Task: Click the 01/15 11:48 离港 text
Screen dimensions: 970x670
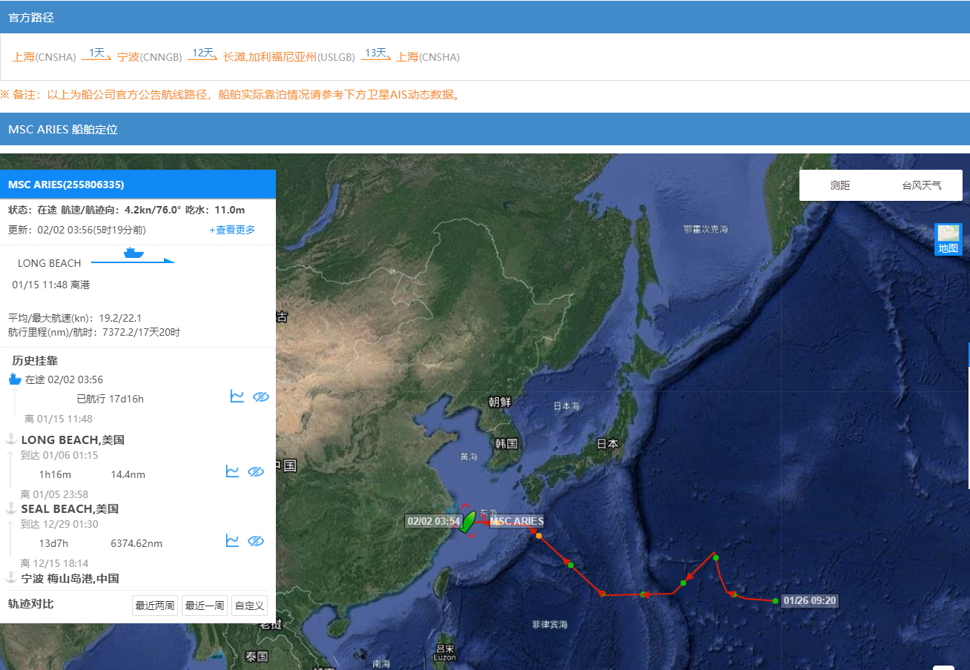Action: coord(51,285)
